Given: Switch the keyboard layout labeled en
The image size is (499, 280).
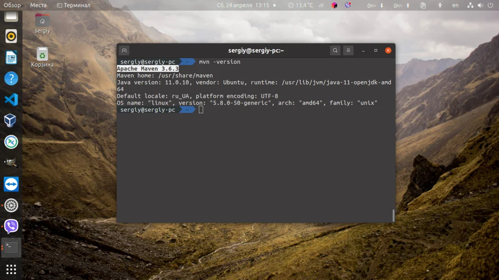Looking at the screenshot, I should click(x=455, y=5).
